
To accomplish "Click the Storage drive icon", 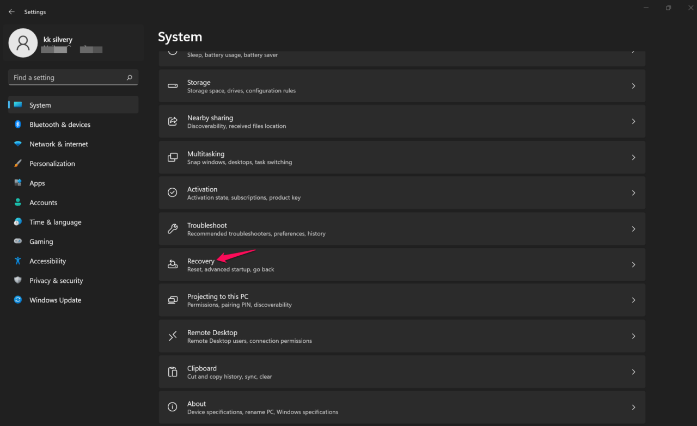I will tap(173, 86).
